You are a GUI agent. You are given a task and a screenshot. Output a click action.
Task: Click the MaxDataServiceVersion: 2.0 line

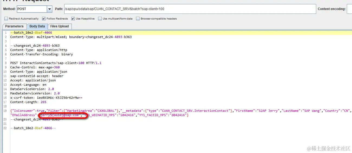(x=35, y=93)
